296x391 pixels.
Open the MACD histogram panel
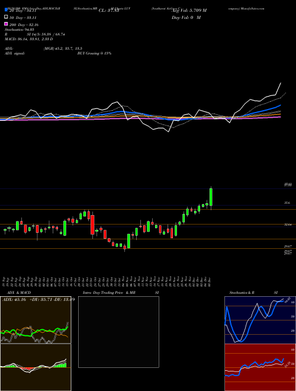click(36, 367)
